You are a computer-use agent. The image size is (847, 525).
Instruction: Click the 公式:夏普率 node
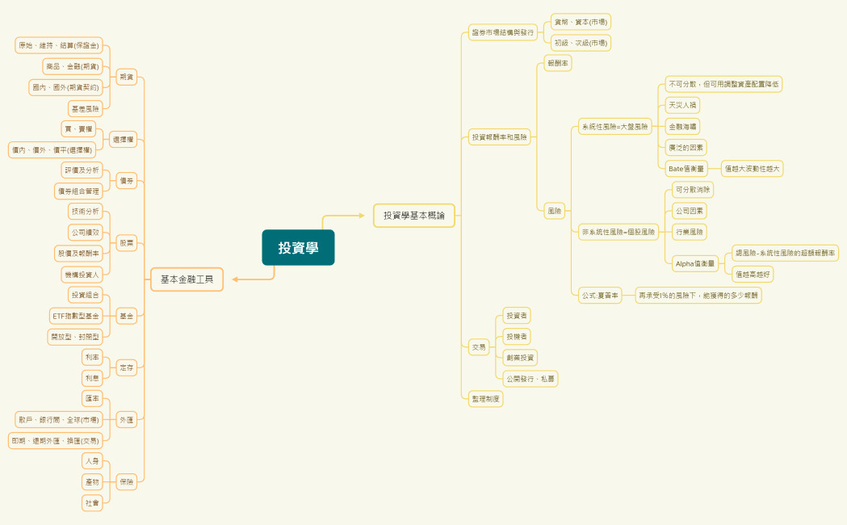click(600, 296)
